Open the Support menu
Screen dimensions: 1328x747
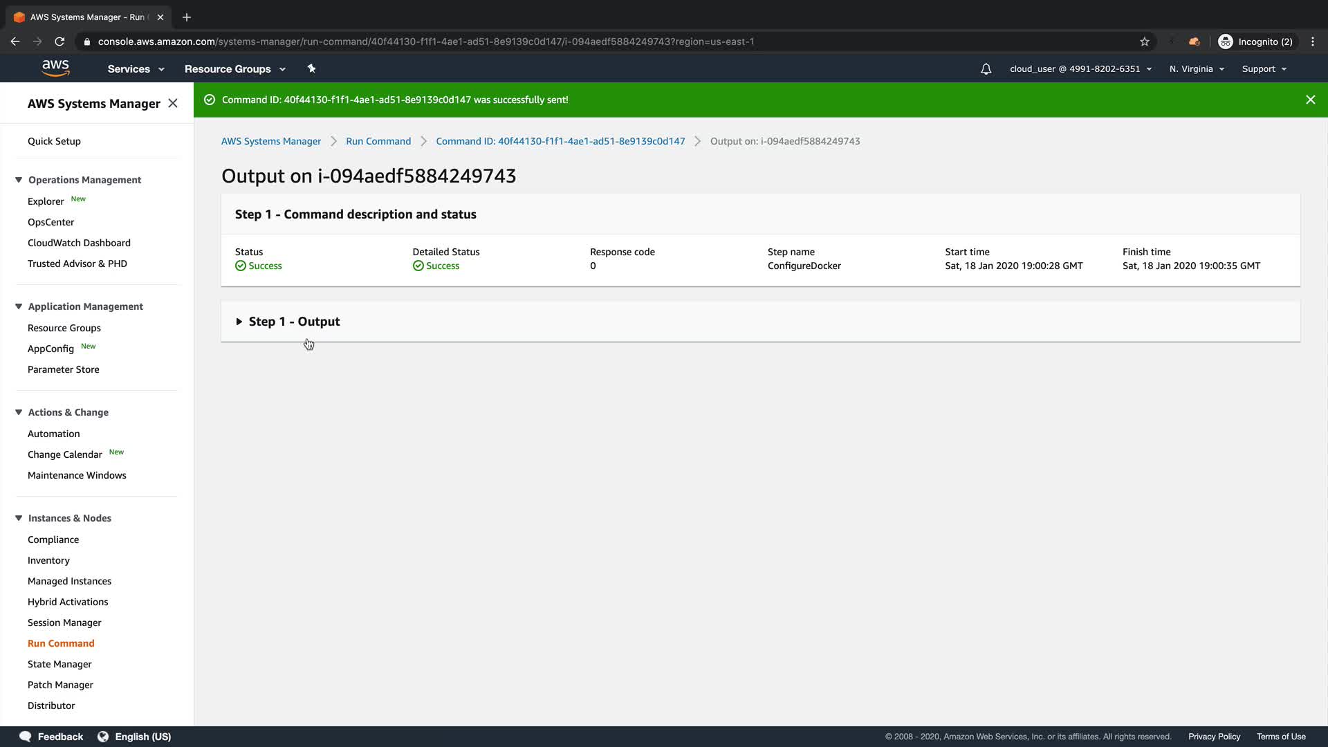click(1264, 69)
